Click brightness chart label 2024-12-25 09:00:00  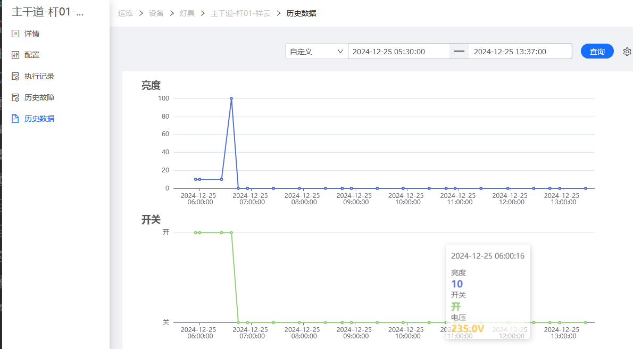[x=354, y=199]
